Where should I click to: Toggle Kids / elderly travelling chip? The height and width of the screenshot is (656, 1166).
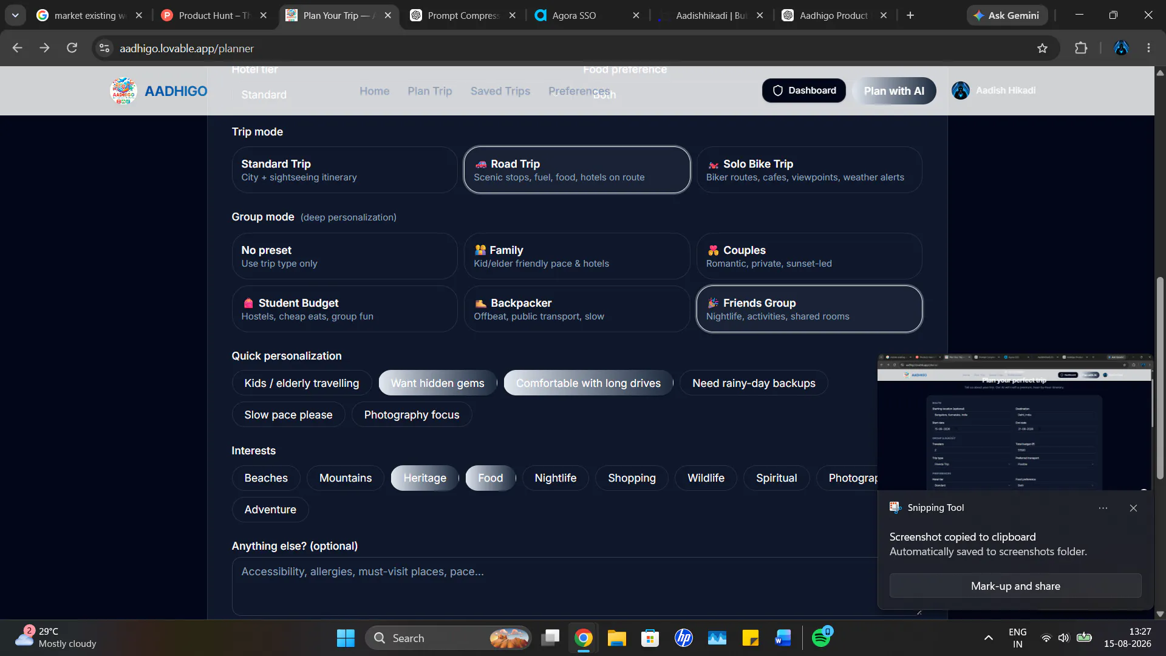pyautogui.click(x=302, y=383)
